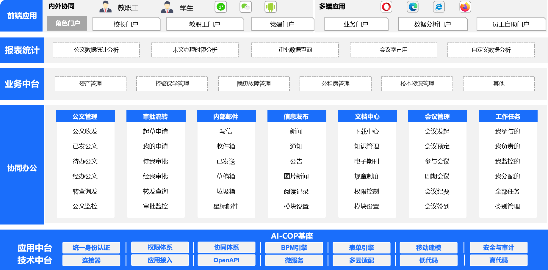
Task: Click the Microsoft Edge browser icon
Action: tap(413, 7)
